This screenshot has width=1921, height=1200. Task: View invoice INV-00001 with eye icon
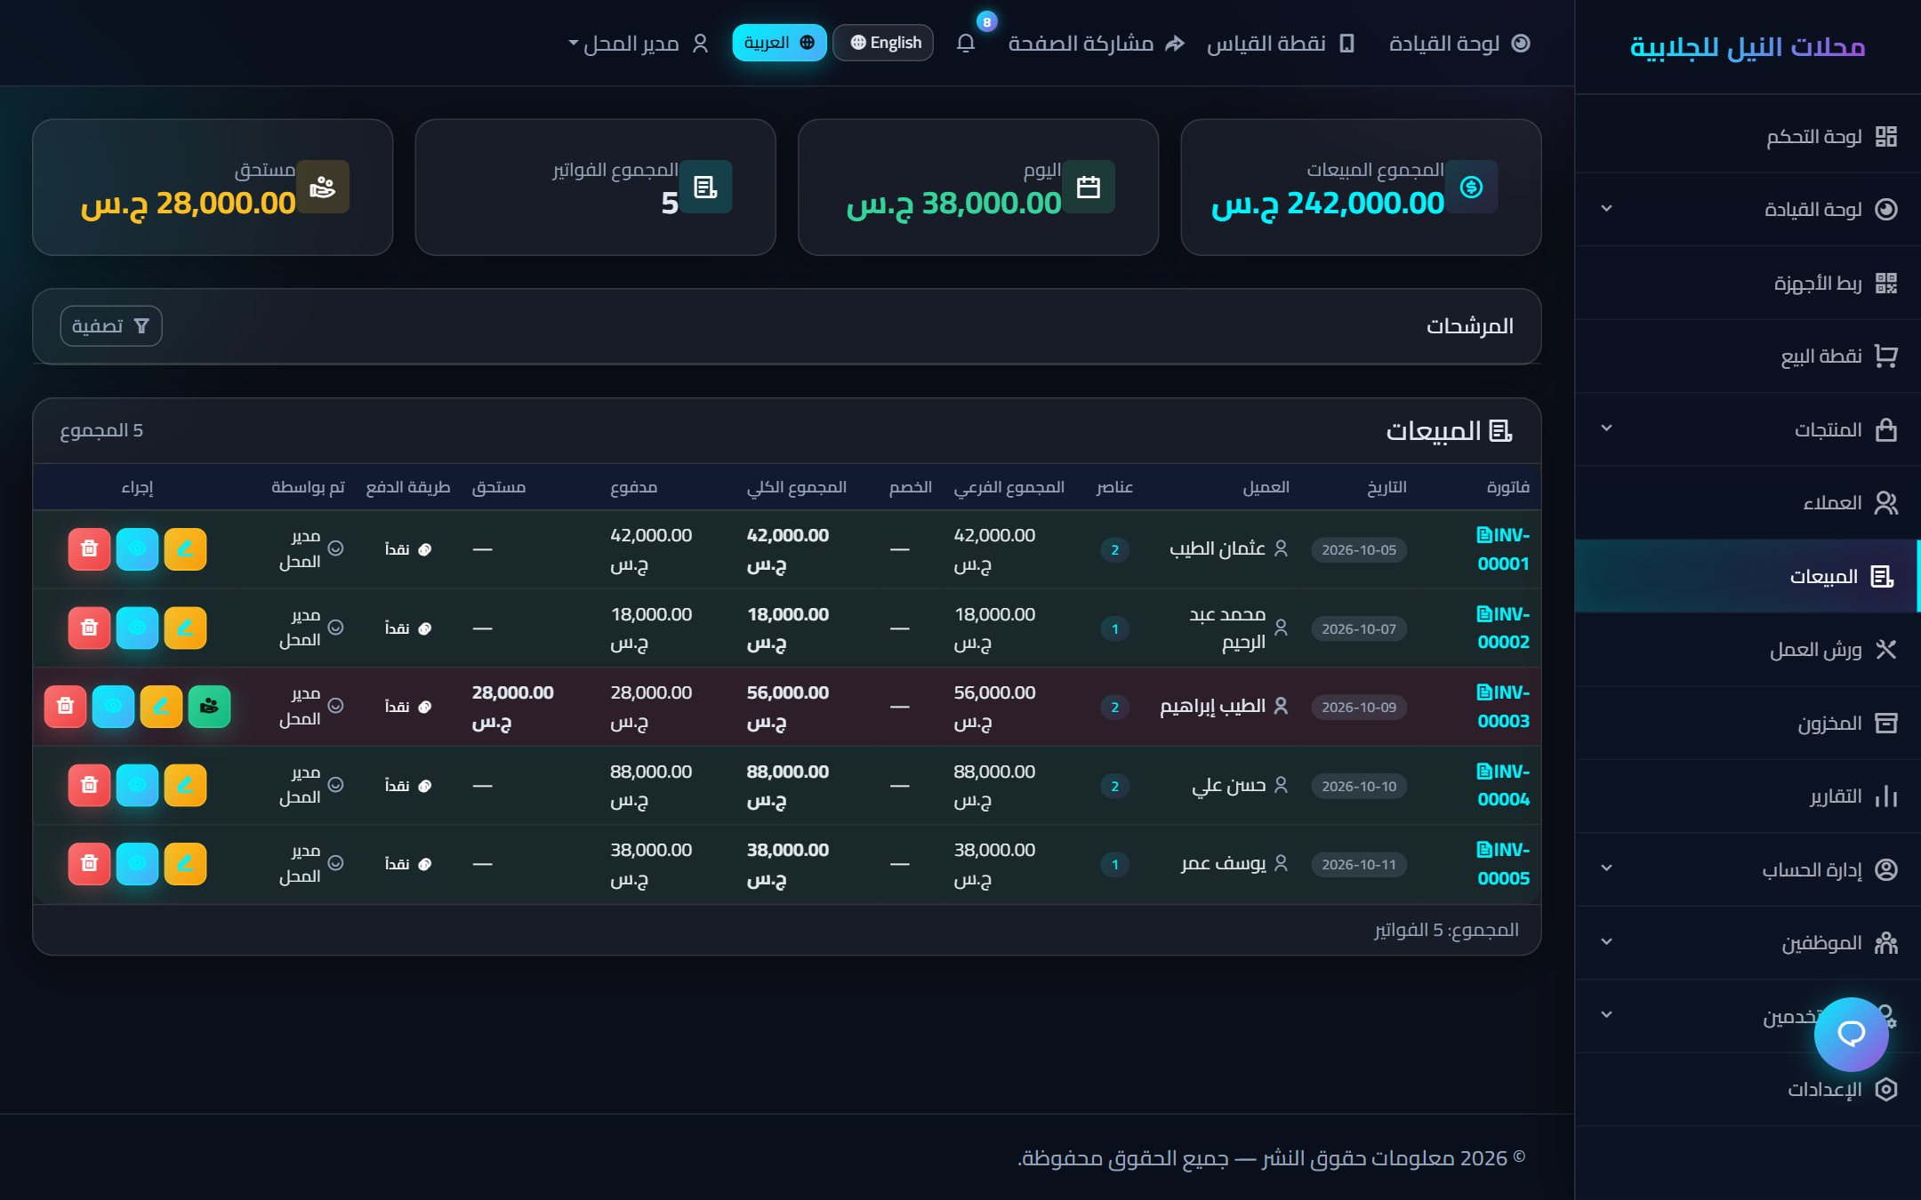(x=137, y=549)
